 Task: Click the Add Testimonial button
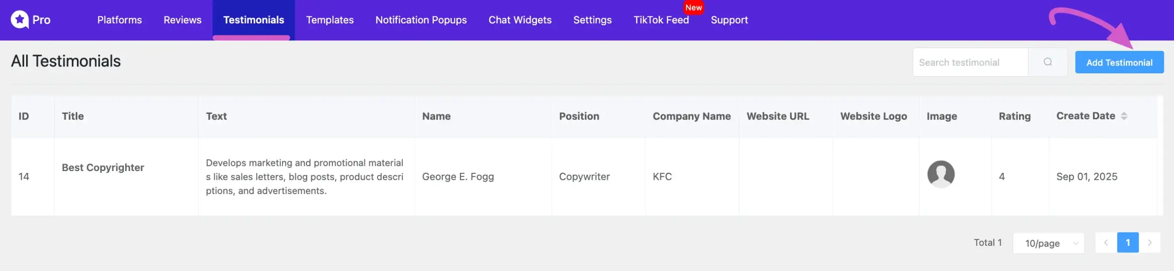click(x=1119, y=62)
